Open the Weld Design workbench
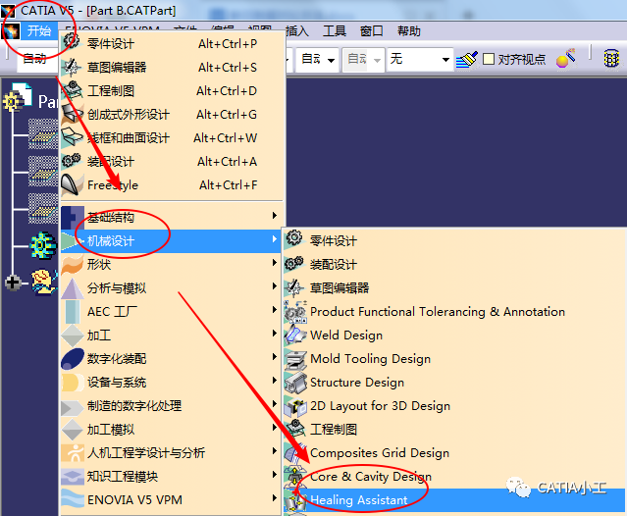 coord(454,335)
